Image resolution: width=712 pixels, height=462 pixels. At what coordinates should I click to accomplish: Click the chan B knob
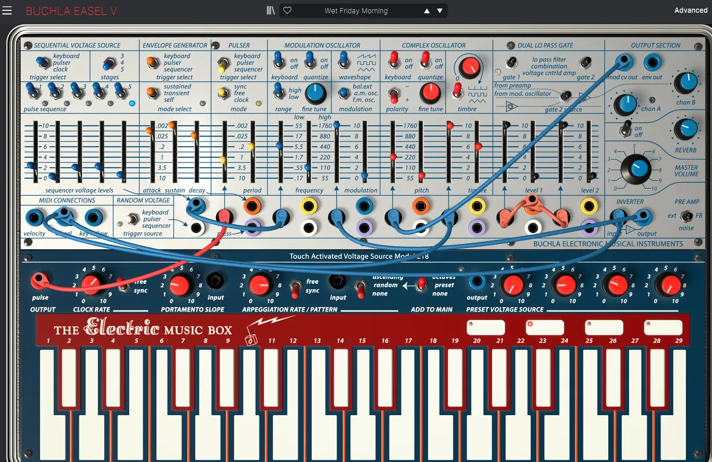pos(686,83)
